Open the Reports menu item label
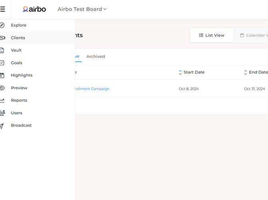The width and height of the screenshot is (268, 200). (x=19, y=101)
